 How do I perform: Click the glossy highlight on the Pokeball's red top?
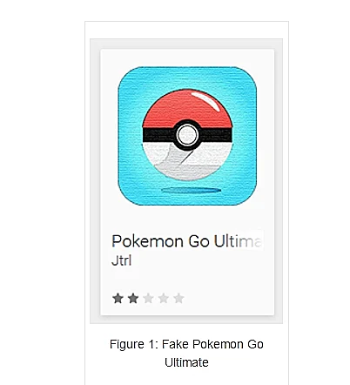point(207,101)
